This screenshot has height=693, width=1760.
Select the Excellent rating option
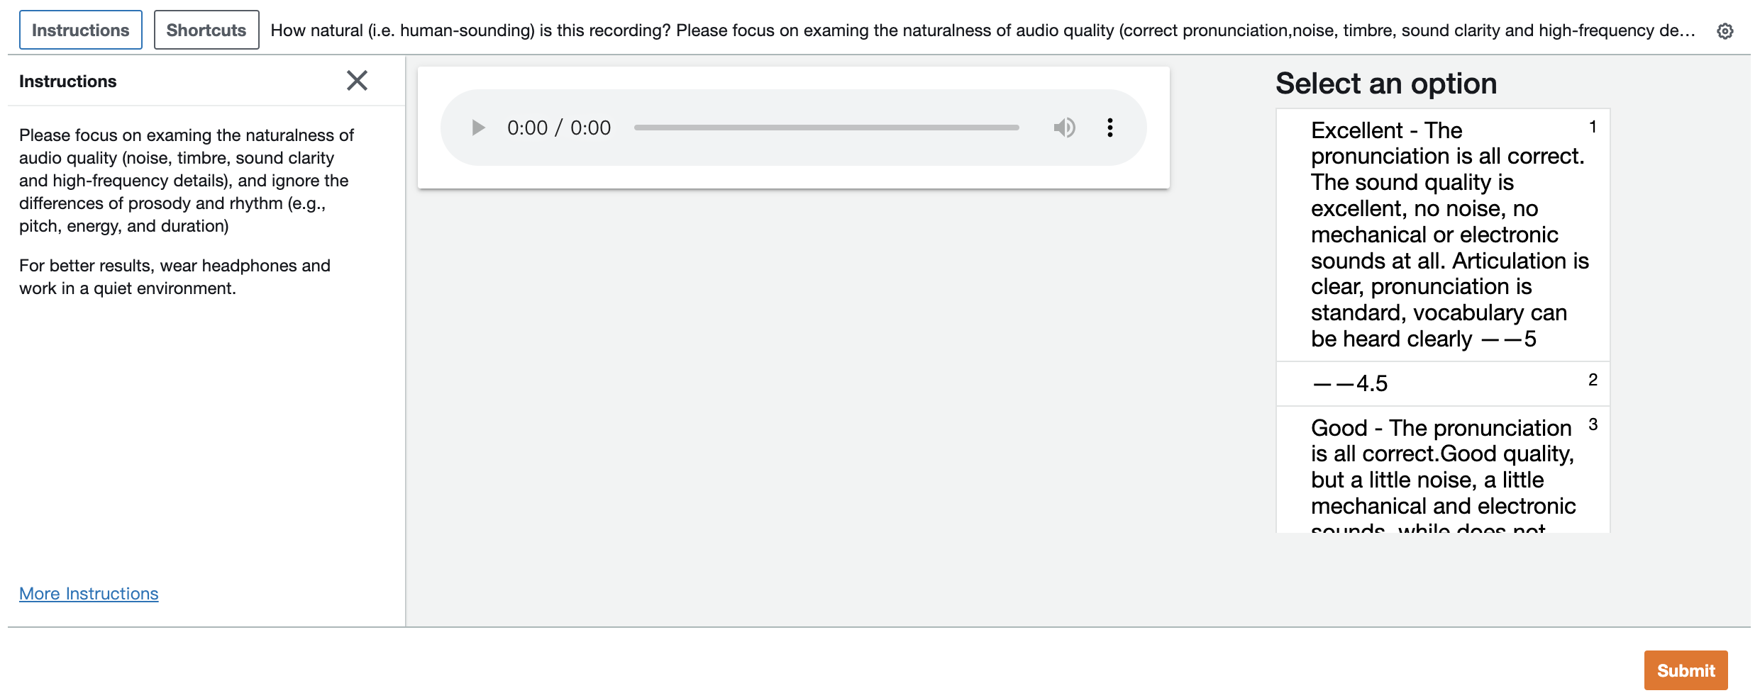tap(1441, 235)
